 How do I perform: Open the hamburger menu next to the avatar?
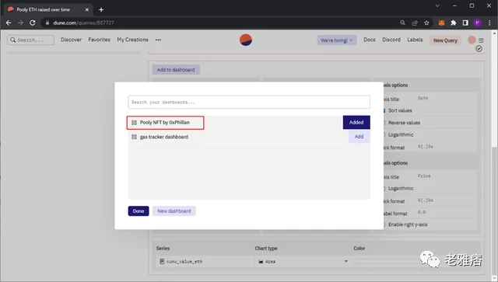click(x=481, y=40)
